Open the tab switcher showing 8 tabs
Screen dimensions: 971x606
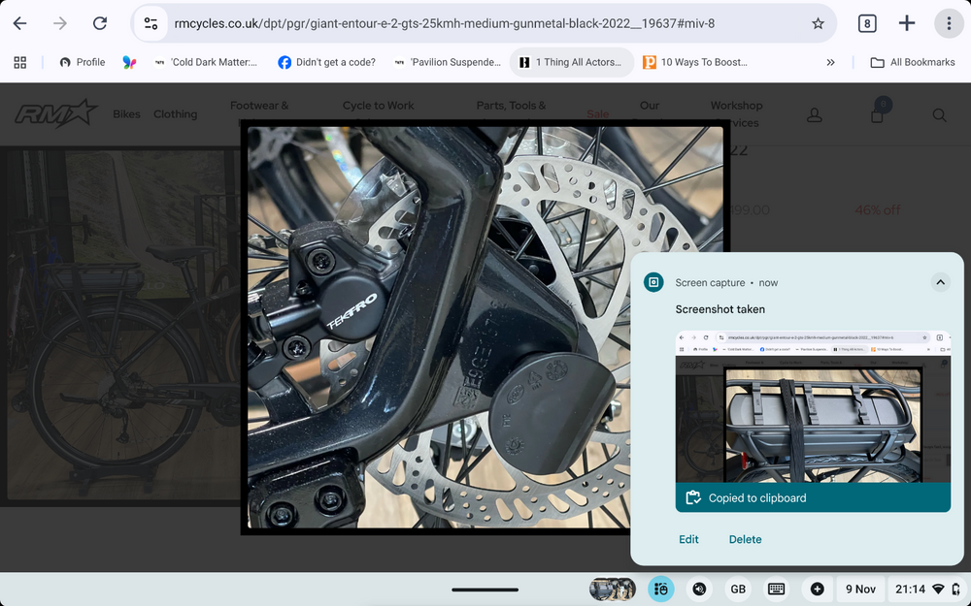pyautogui.click(x=867, y=23)
